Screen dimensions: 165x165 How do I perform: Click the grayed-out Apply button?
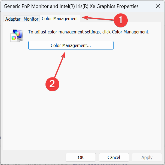point(147,157)
